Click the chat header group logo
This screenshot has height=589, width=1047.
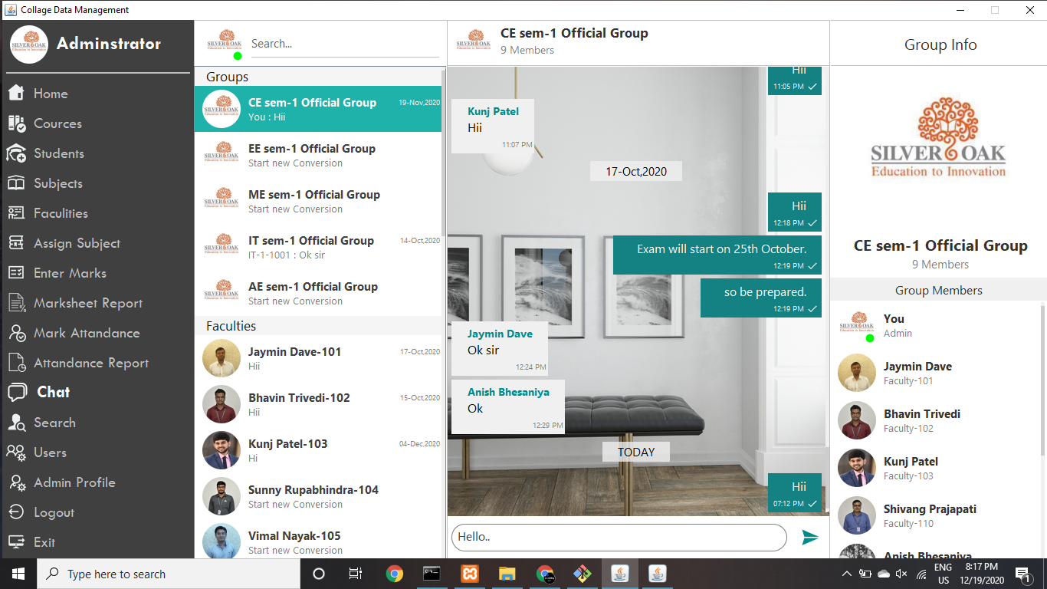(474, 40)
